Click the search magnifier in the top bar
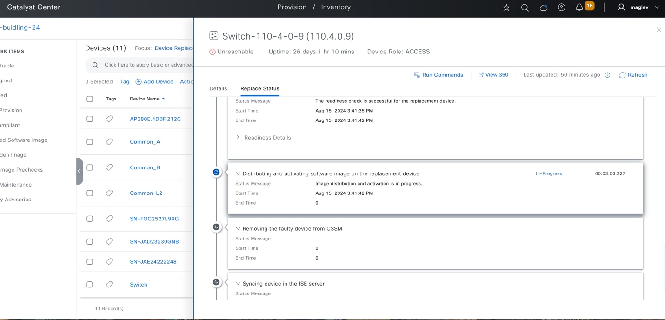The width and height of the screenshot is (665, 320). pos(525,7)
